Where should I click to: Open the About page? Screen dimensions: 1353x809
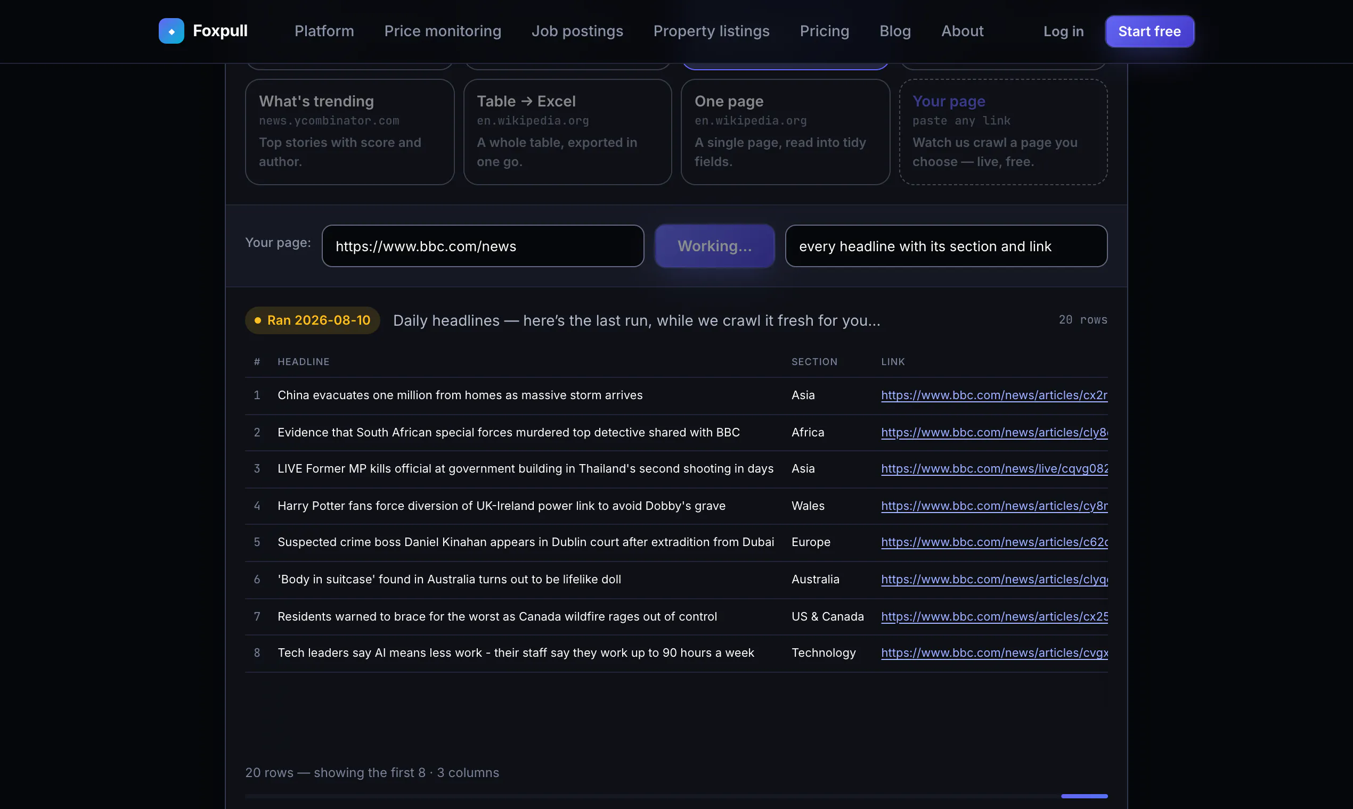[963, 31]
